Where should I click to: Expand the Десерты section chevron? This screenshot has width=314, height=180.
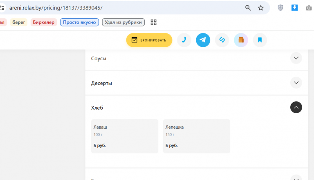tap(296, 83)
